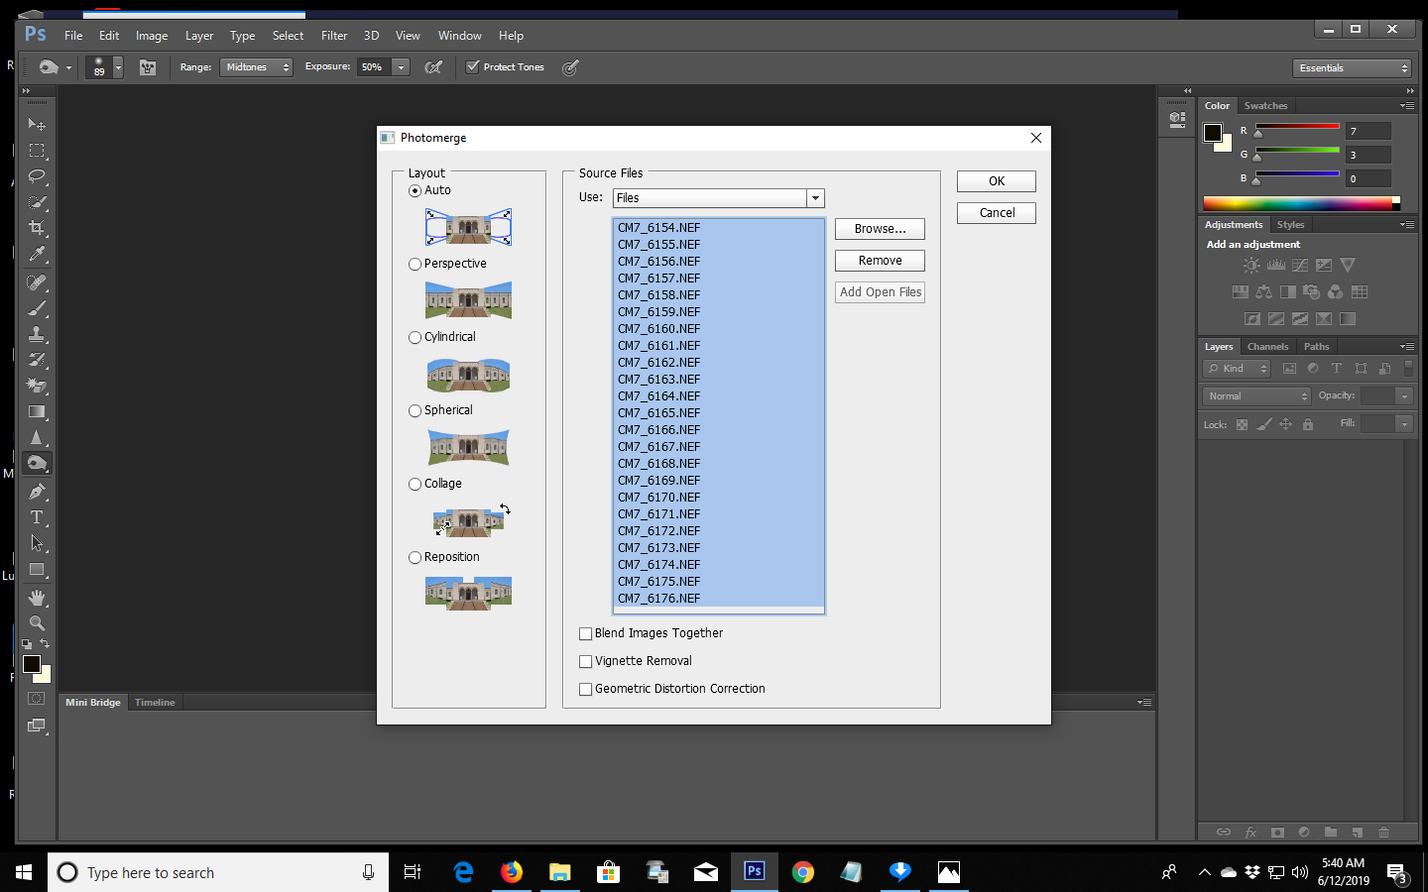This screenshot has height=892, width=1428.
Task: Select the Horizontal Type tool
Action: 37,517
